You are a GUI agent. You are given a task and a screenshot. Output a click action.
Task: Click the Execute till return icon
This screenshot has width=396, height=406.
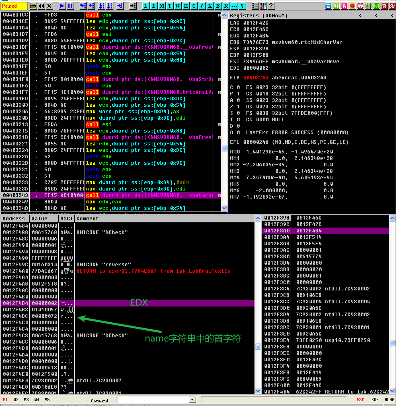pos(120,6)
